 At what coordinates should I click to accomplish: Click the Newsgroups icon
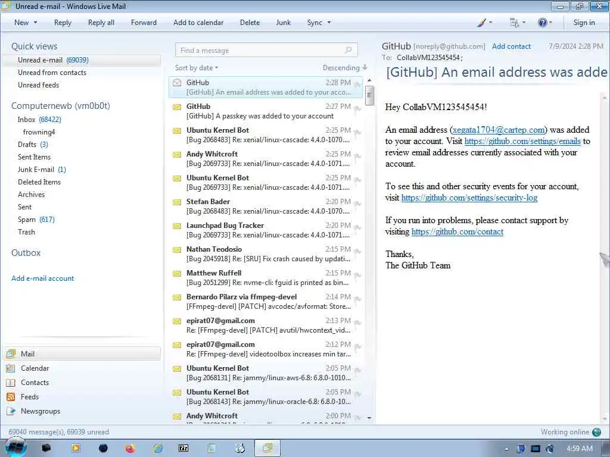click(11, 411)
